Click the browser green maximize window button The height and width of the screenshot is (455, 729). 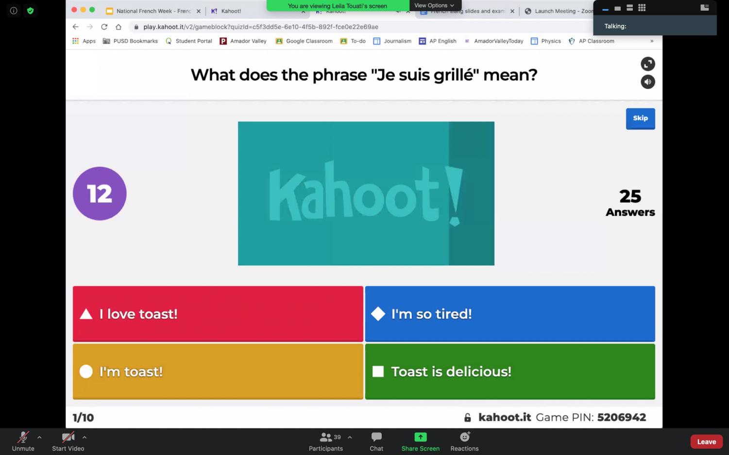click(92, 10)
